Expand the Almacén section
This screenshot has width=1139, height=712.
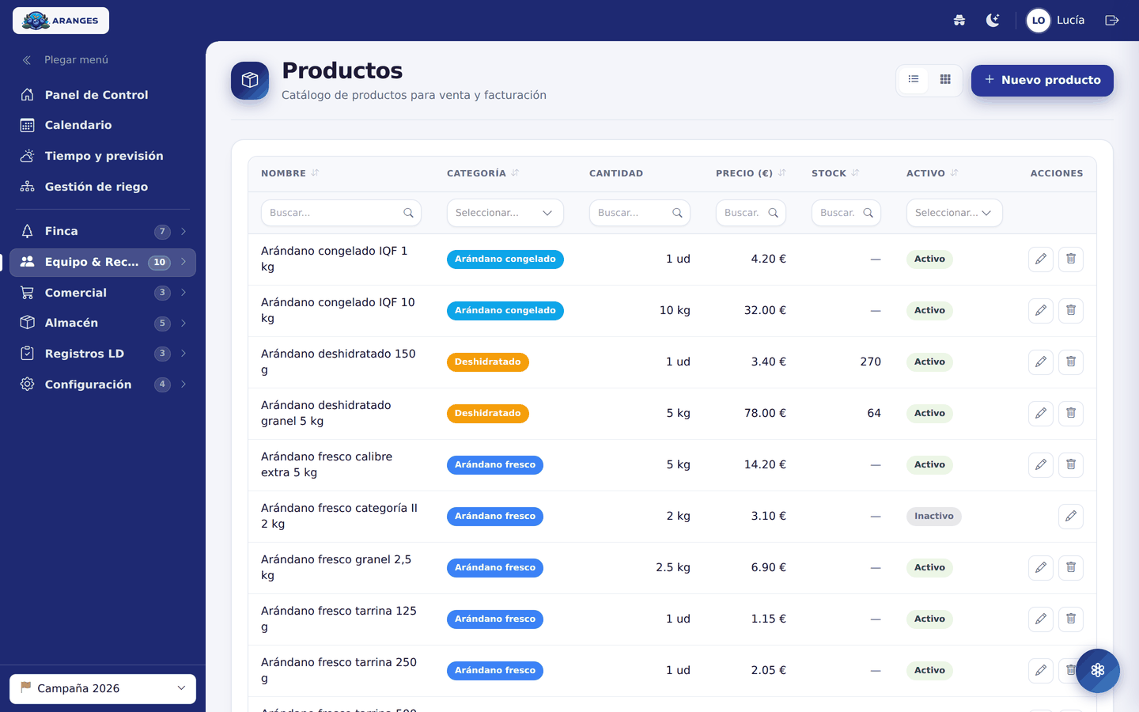[103, 323]
